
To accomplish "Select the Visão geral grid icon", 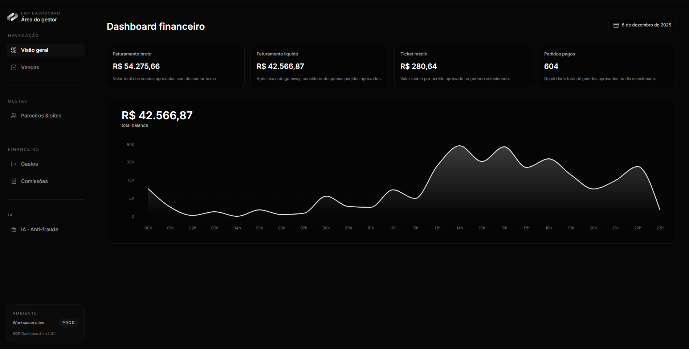I will pyautogui.click(x=13, y=50).
